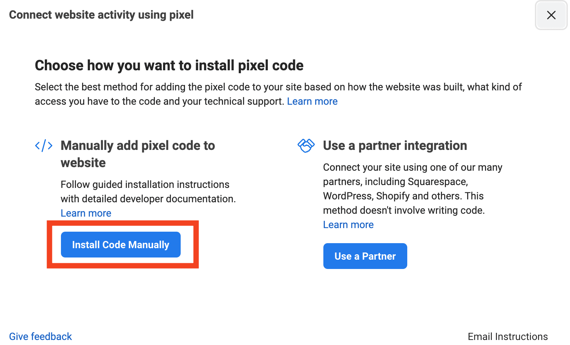Viewport: 570px width, 345px height.
Task: Select the Manually add pixel code heading
Action: tap(138, 154)
